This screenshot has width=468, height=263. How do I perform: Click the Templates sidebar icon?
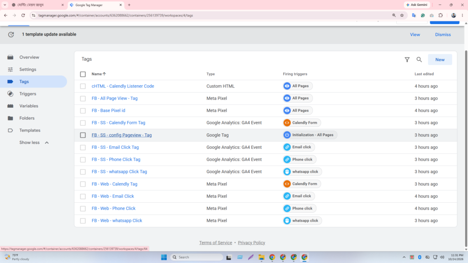coord(11,130)
